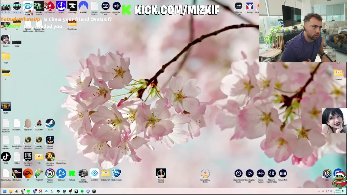Open the Epic Games Launcher icon

(x=28, y=157)
